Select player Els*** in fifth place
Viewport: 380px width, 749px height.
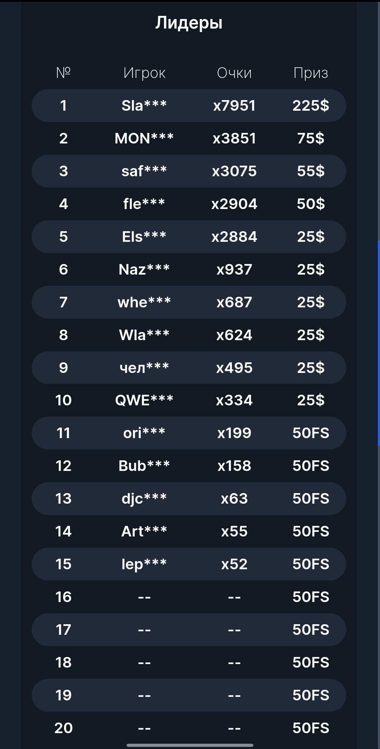point(144,237)
